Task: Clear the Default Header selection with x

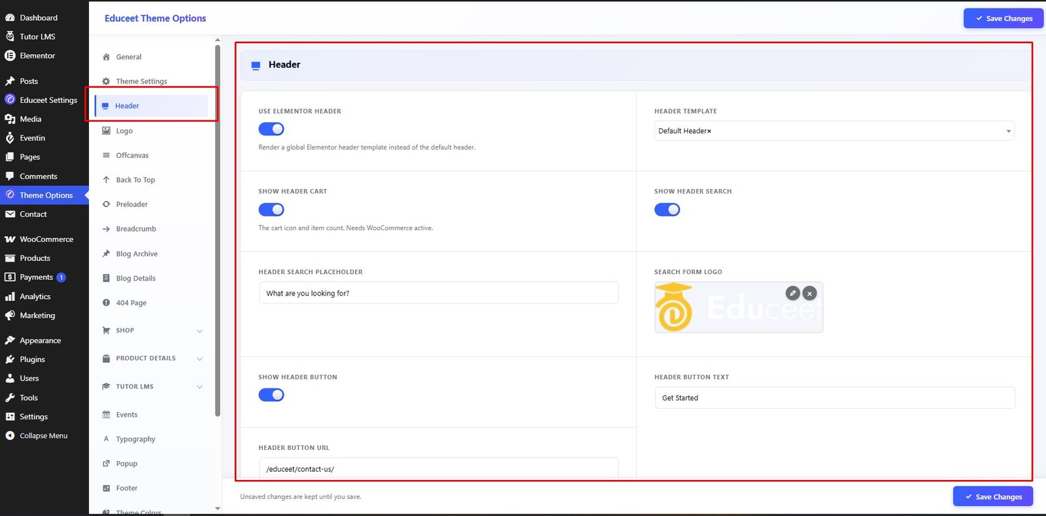Action: 709,131
